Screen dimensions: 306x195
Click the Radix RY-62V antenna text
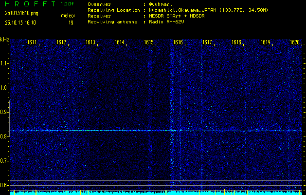169,22
